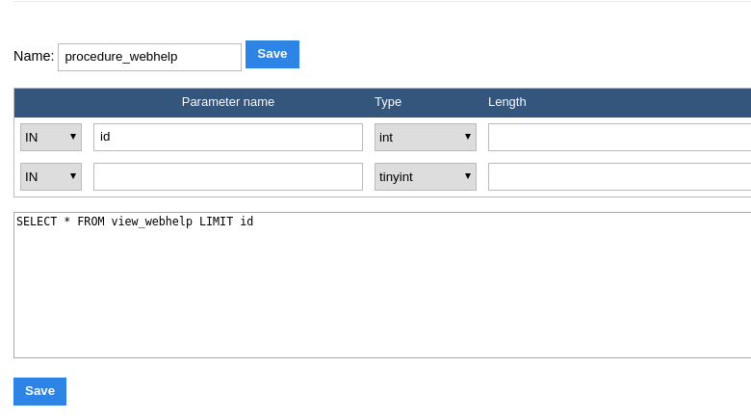The image size is (751, 419).
Task: Click the parameter name field containing id
Action: (227, 137)
